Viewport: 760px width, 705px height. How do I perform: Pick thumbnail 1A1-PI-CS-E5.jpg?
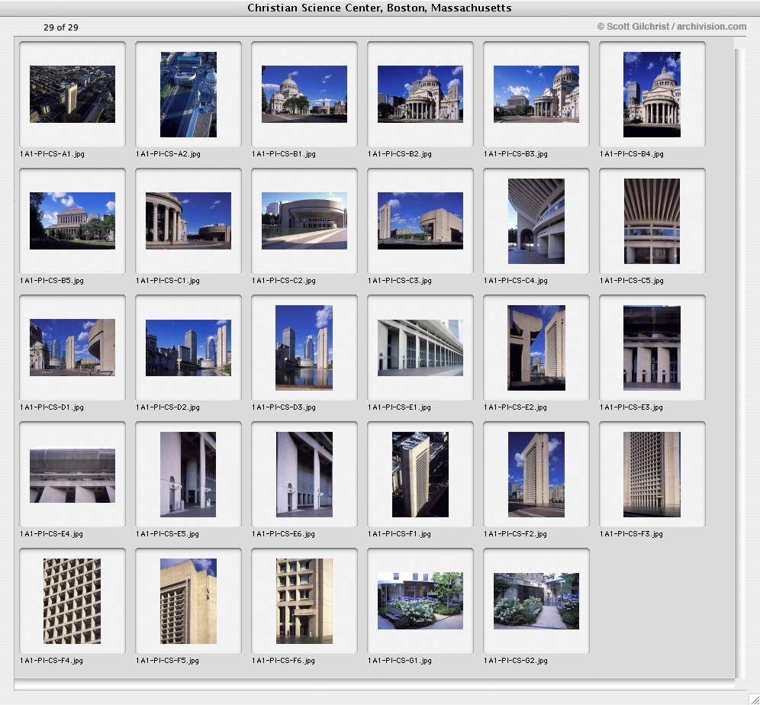188,475
